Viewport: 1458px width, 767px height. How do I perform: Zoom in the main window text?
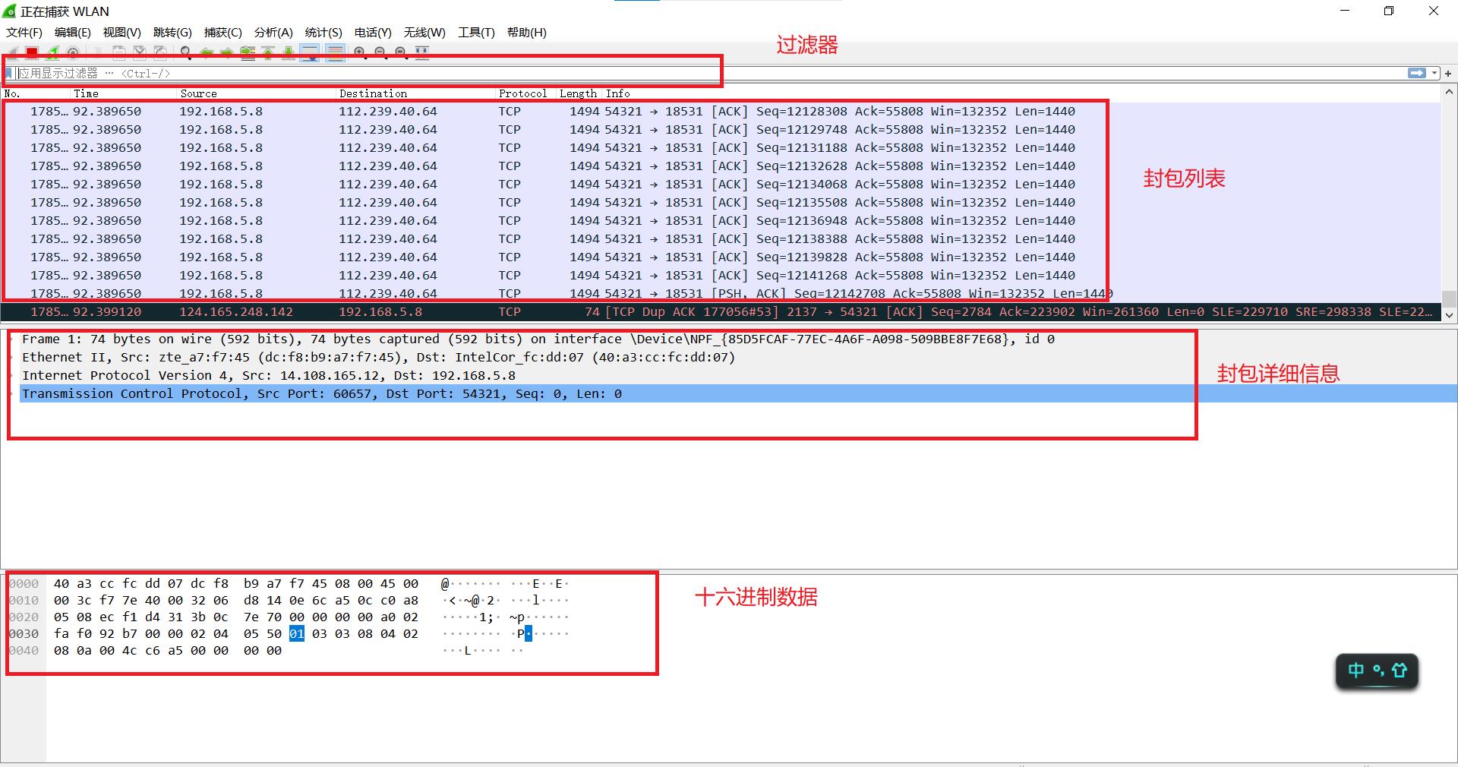[x=360, y=52]
